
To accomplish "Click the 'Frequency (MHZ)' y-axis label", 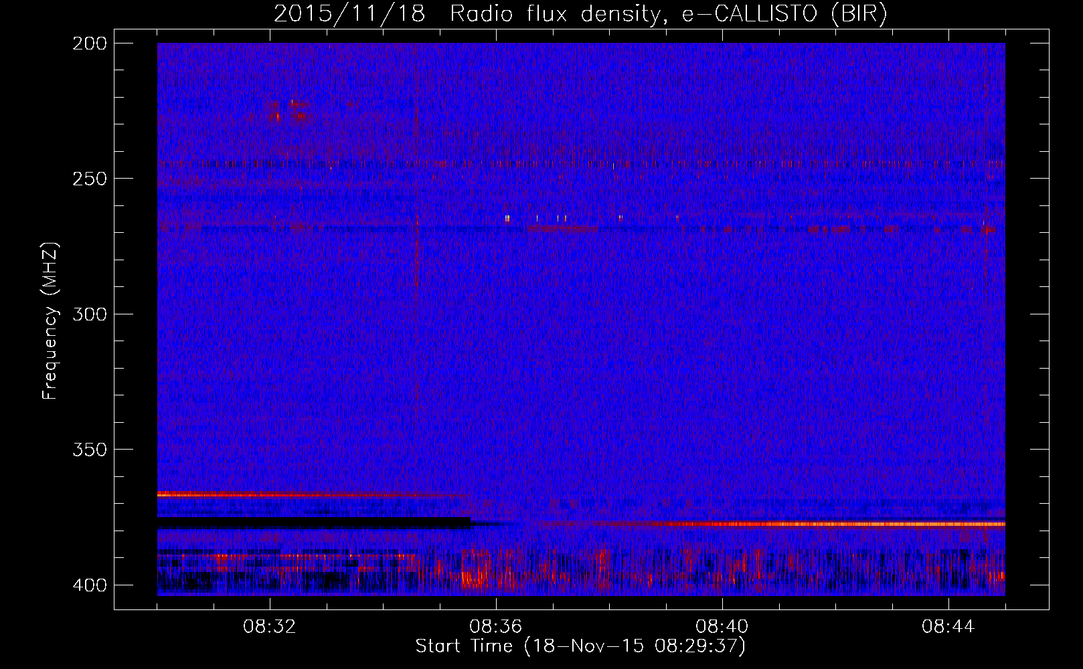I will 50,321.
